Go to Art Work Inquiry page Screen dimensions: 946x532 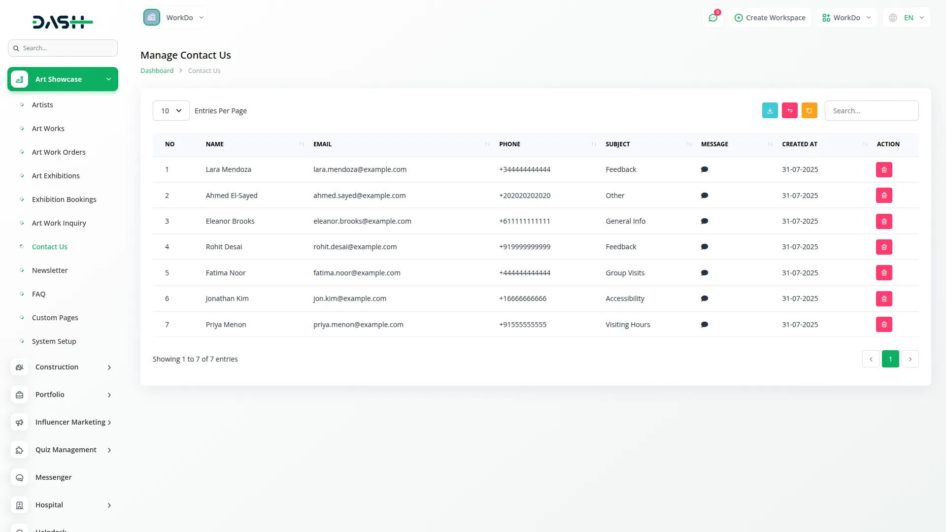click(59, 223)
